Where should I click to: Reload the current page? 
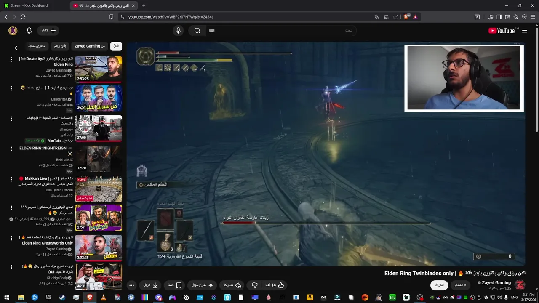(x=23, y=17)
